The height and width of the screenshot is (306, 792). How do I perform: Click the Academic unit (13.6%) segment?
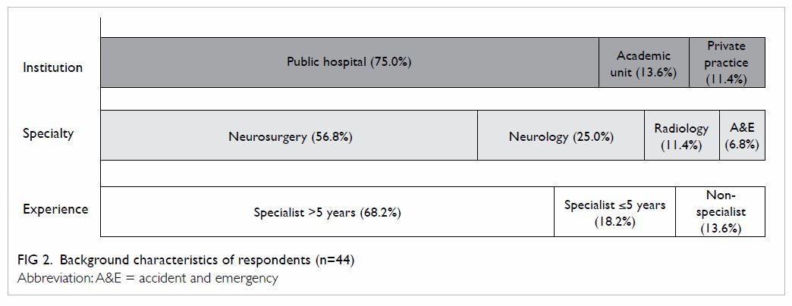[x=644, y=63]
